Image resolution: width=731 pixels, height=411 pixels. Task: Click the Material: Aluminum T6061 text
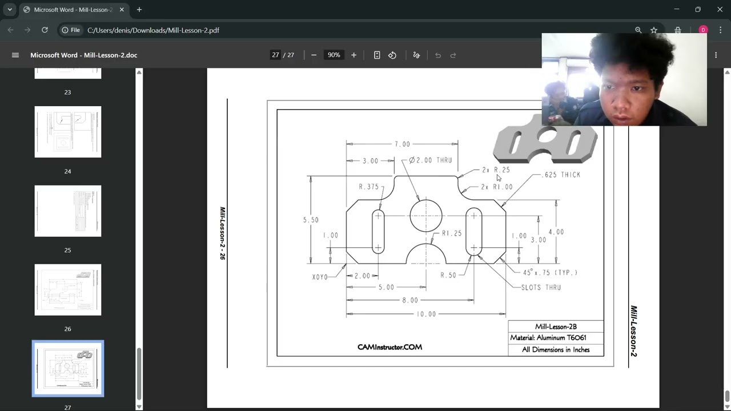[548, 338]
